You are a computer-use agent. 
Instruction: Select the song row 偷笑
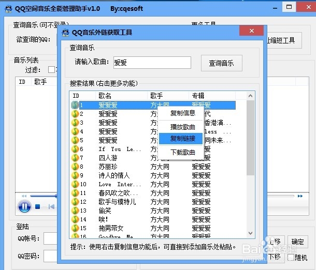[153, 211]
